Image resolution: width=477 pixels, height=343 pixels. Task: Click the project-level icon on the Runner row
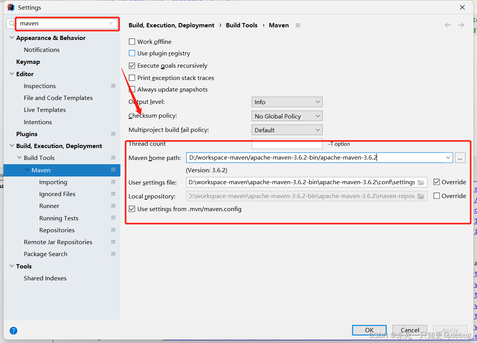pyautogui.click(x=113, y=206)
